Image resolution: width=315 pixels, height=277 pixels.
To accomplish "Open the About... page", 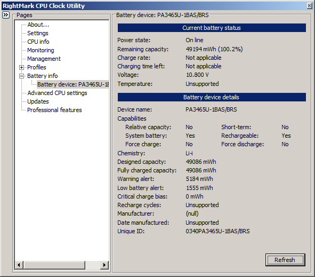I will 38,25.
